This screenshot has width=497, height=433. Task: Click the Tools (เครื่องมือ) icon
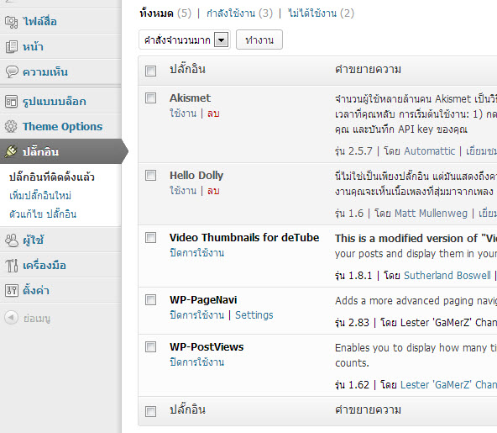(x=12, y=266)
